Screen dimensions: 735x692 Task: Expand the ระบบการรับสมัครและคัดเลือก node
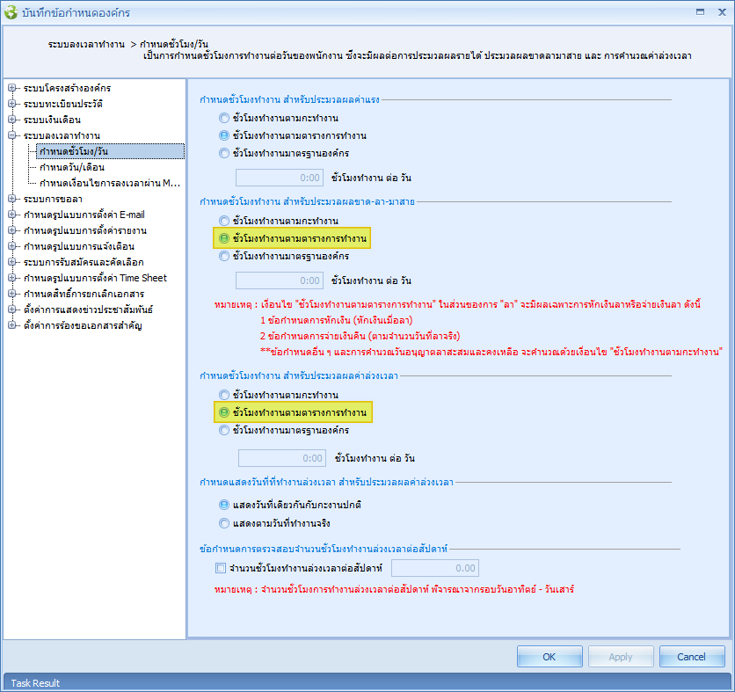[x=11, y=262]
